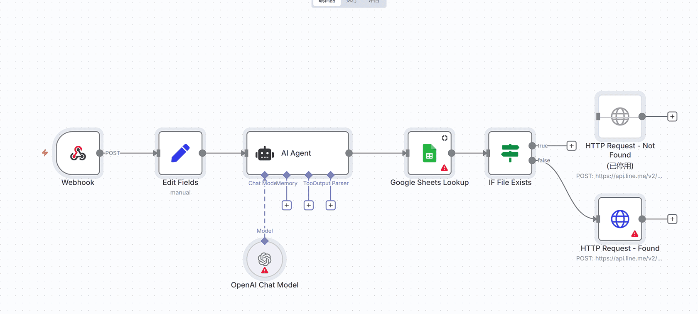Add a Tool sub-node to AI Agent
This screenshot has width=698, height=314.
309,205
